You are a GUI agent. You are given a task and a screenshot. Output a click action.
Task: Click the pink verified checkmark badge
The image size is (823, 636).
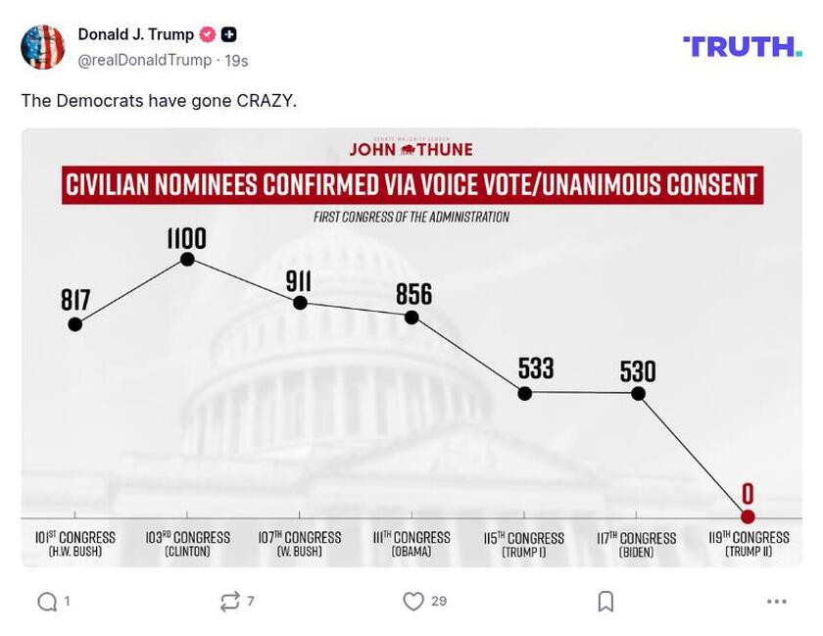[207, 32]
